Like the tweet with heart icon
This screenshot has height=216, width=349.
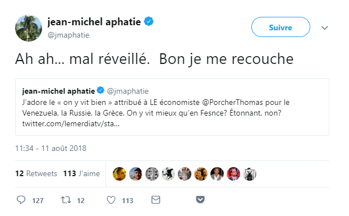pyautogui.click(x=111, y=200)
